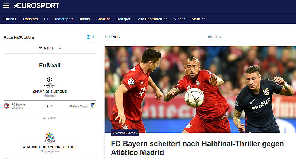The width and height of the screenshot is (296, 159).
Task: Click the Asiatische Champions League logo
Action: pos(50,138)
